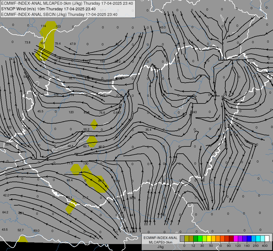This screenshot has width=273, height=251.
Task: Click the map value 89.0
Action: 36,231
